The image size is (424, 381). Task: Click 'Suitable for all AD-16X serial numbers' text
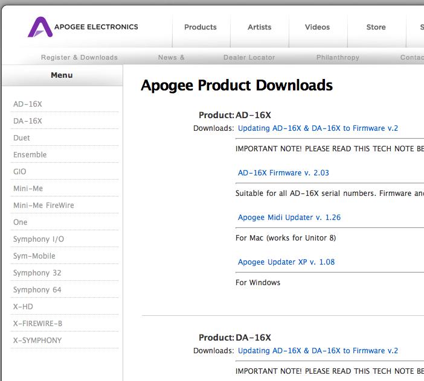point(306,193)
